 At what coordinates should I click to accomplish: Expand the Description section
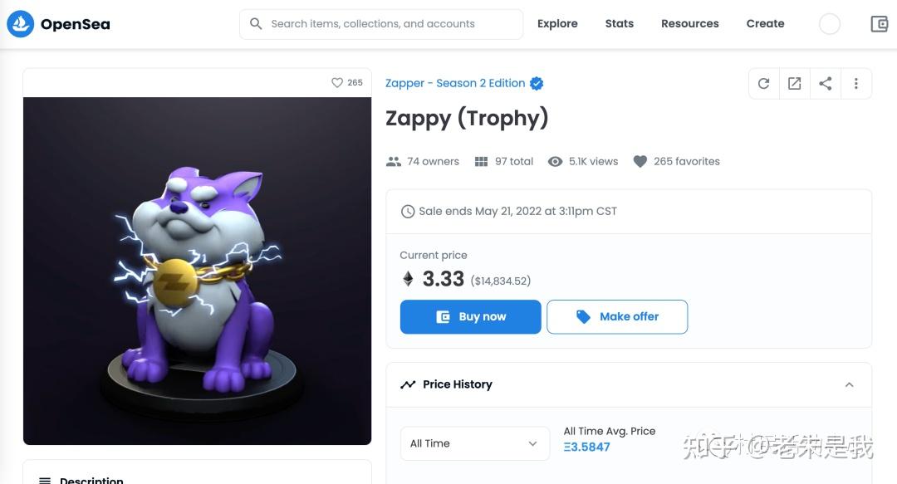click(91, 478)
